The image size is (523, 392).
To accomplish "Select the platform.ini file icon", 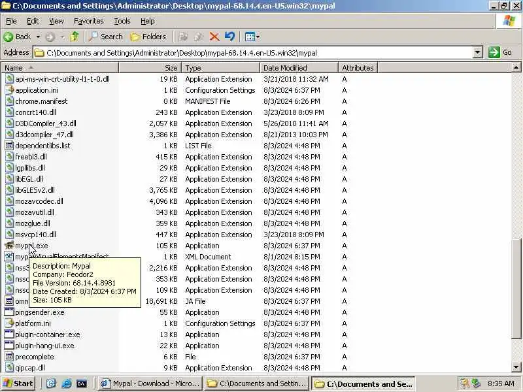I will pyautogui.click(x=9, y=323).
